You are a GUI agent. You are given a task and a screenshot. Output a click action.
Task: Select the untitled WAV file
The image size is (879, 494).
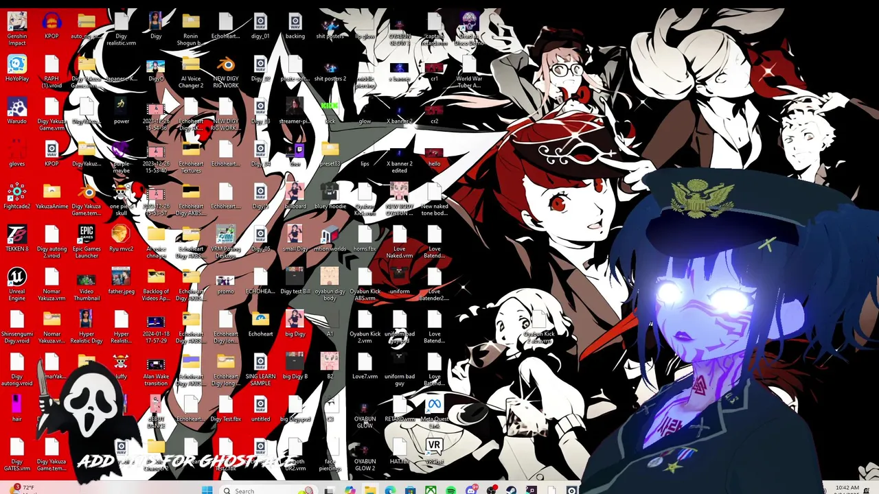pyautogui.click(x=260, y=409)
